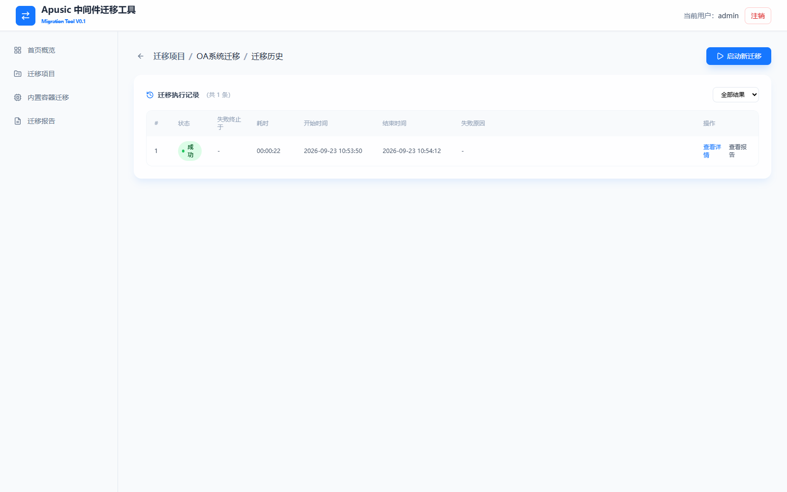This screenshot has height=492, width=787.
Task: Click the history clock icon beside 迁移执行记录
Action: pyautogui.click(x=150, y=95)
